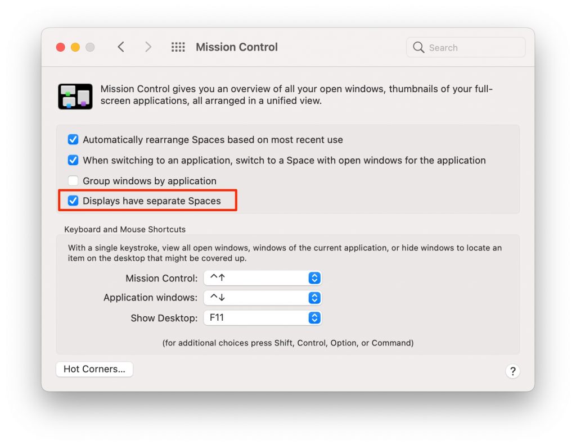Click the additional choices hint text
Image resolution: width=576 pixels, height=446 pixels.
click(288, 343)
